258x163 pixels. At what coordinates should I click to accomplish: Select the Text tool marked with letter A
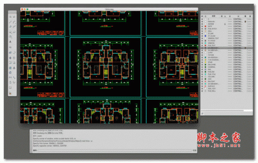pyautogui.click(x=10, y=42)
